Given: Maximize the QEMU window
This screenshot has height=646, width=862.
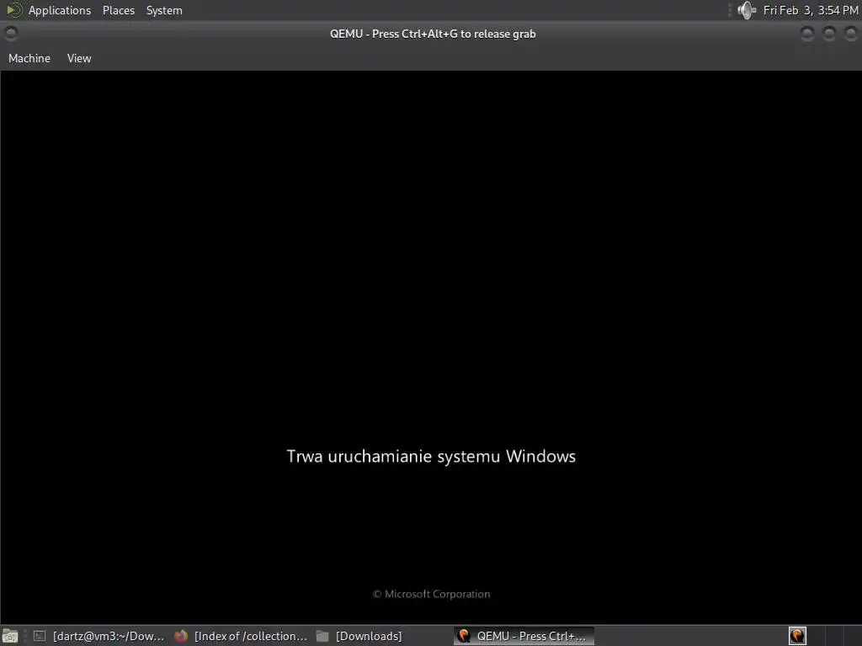Looking at the screenshot, I should pyautogui.click(x=829, y=34).
